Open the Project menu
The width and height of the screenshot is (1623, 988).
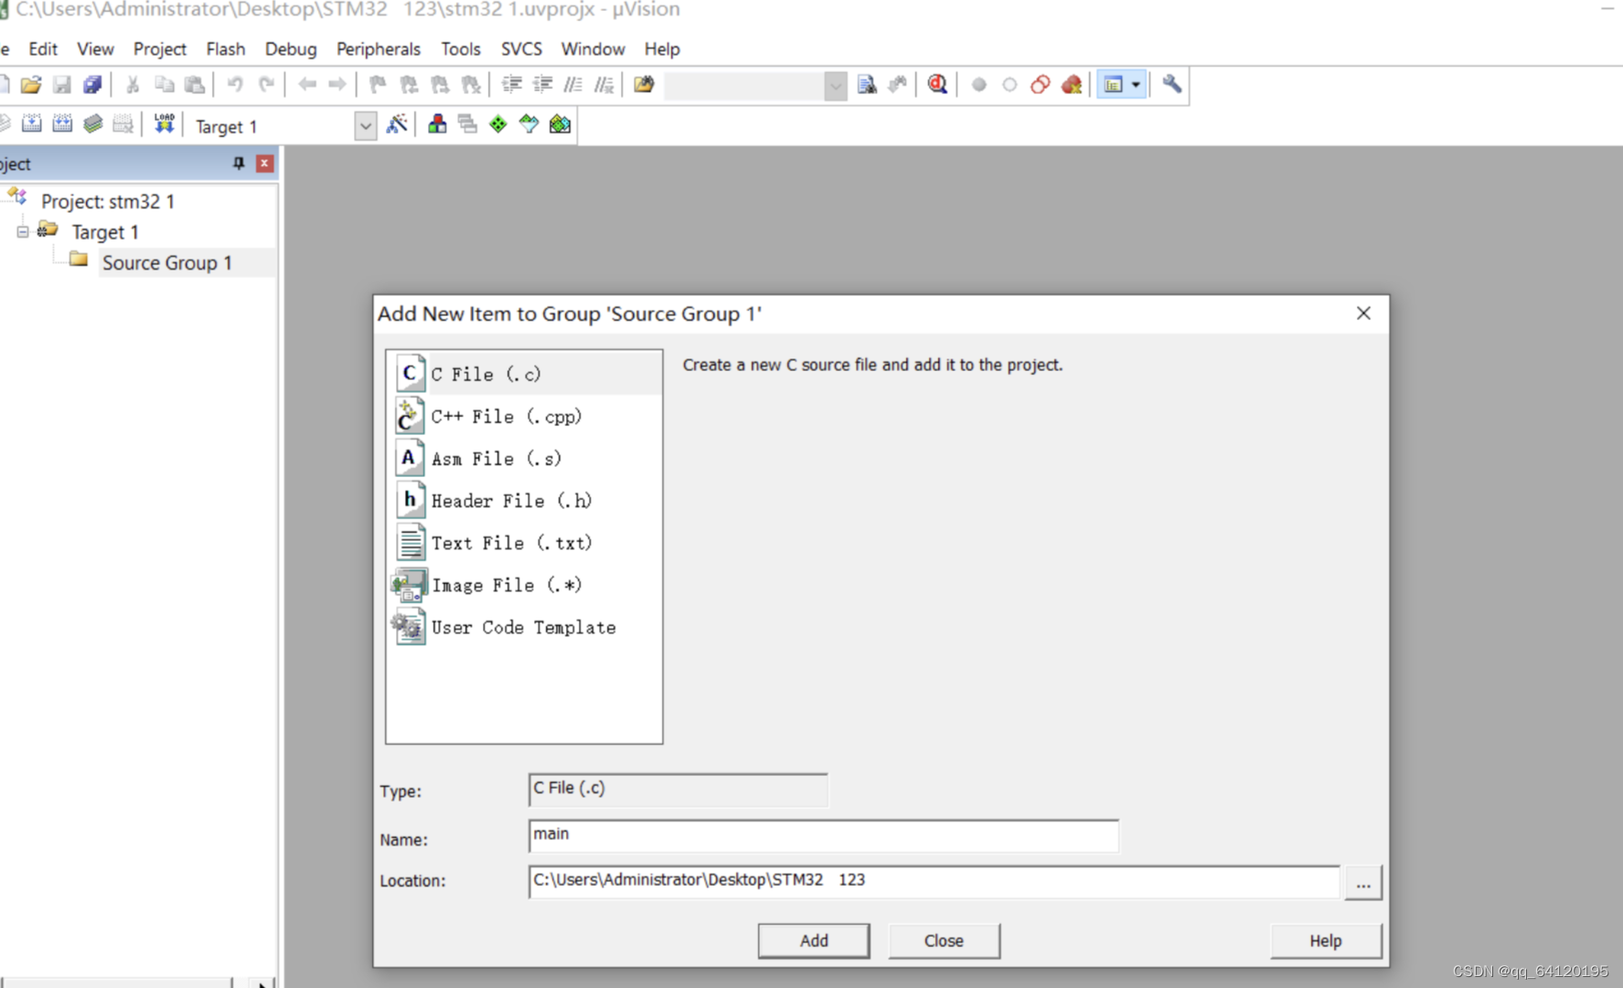(x=160, y=49)
